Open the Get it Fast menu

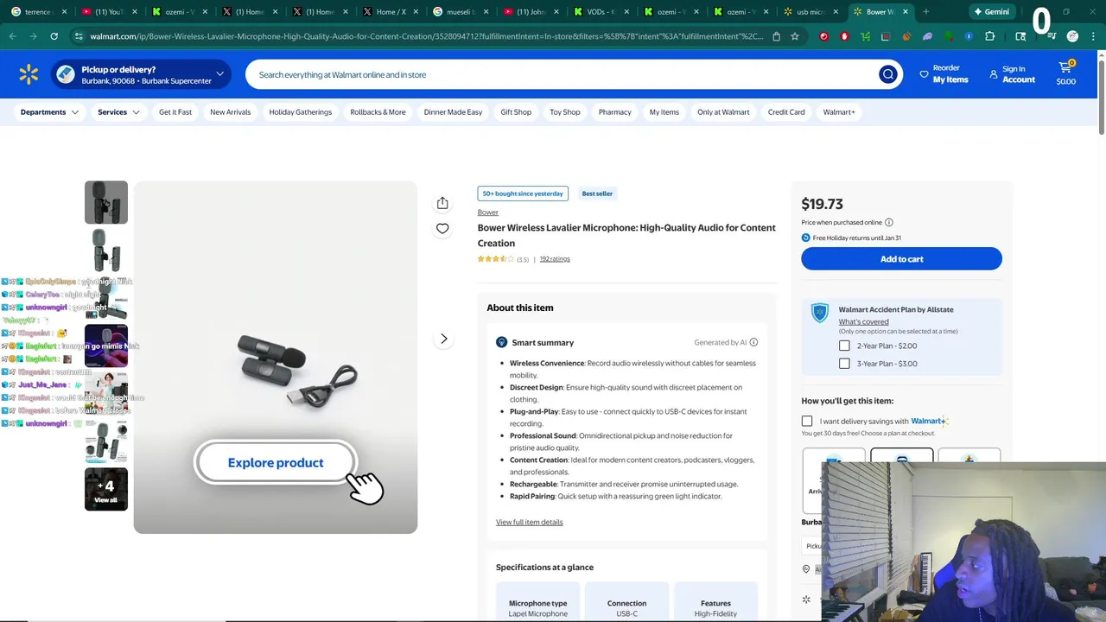[175, 112]
